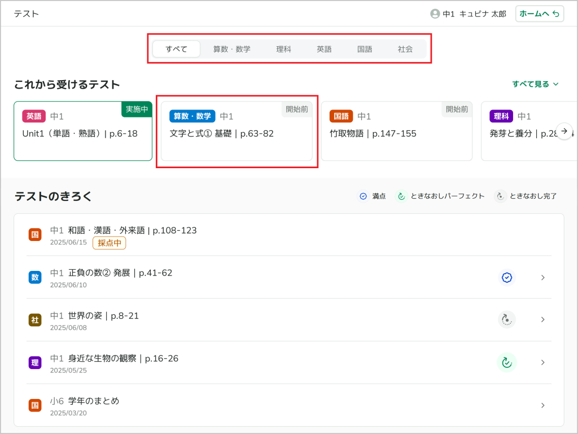Open the 竹取物語 test card
Image resolution: width=578 pixels, height=434 pixels.
coord(397,131)
